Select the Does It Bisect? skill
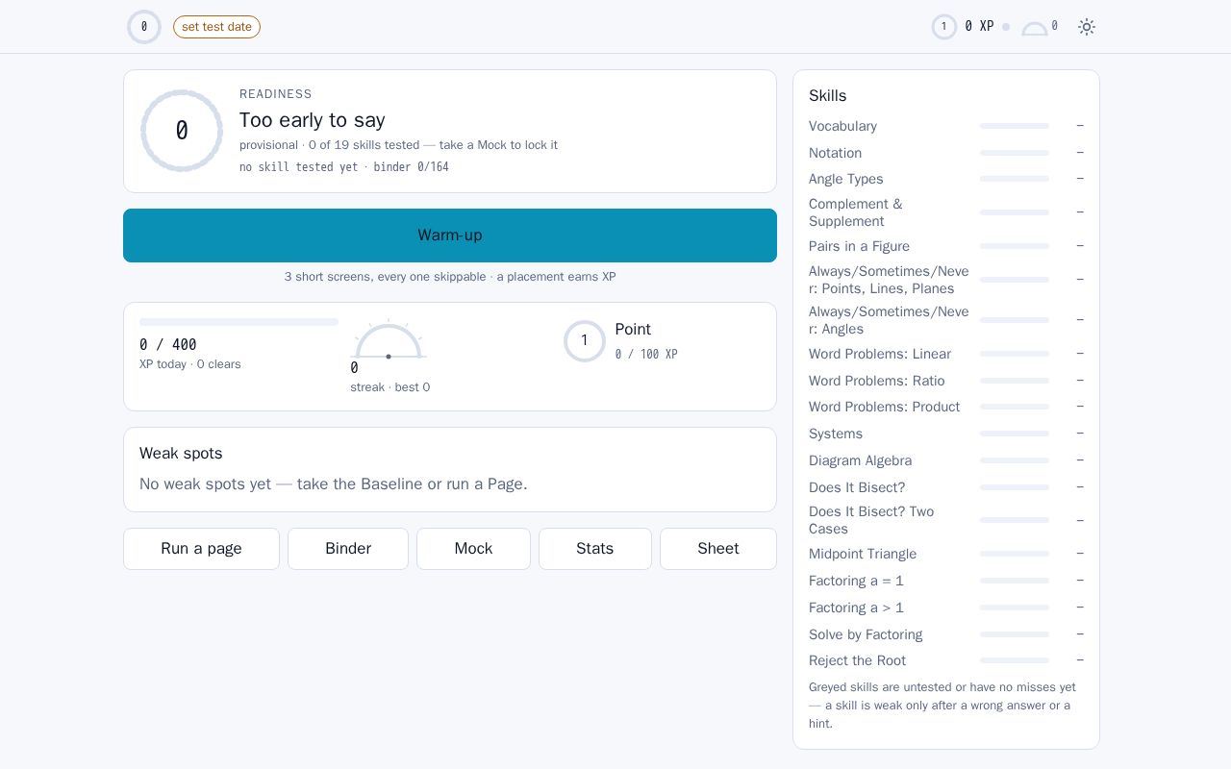Screen dimensions: 1231x769 (946, 487)
